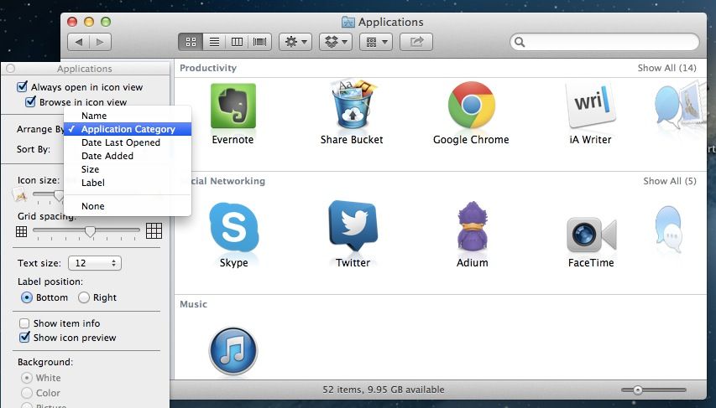716x408 pixels.
Task: Toggle Always open in icon view
Action: (x=23, y=87)
